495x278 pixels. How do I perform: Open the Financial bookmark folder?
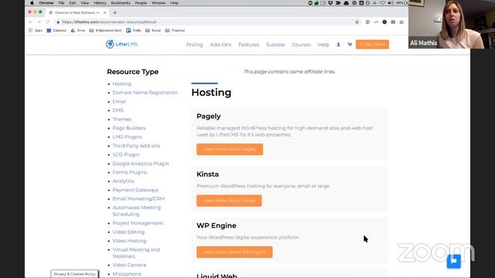tap(175, 31)
